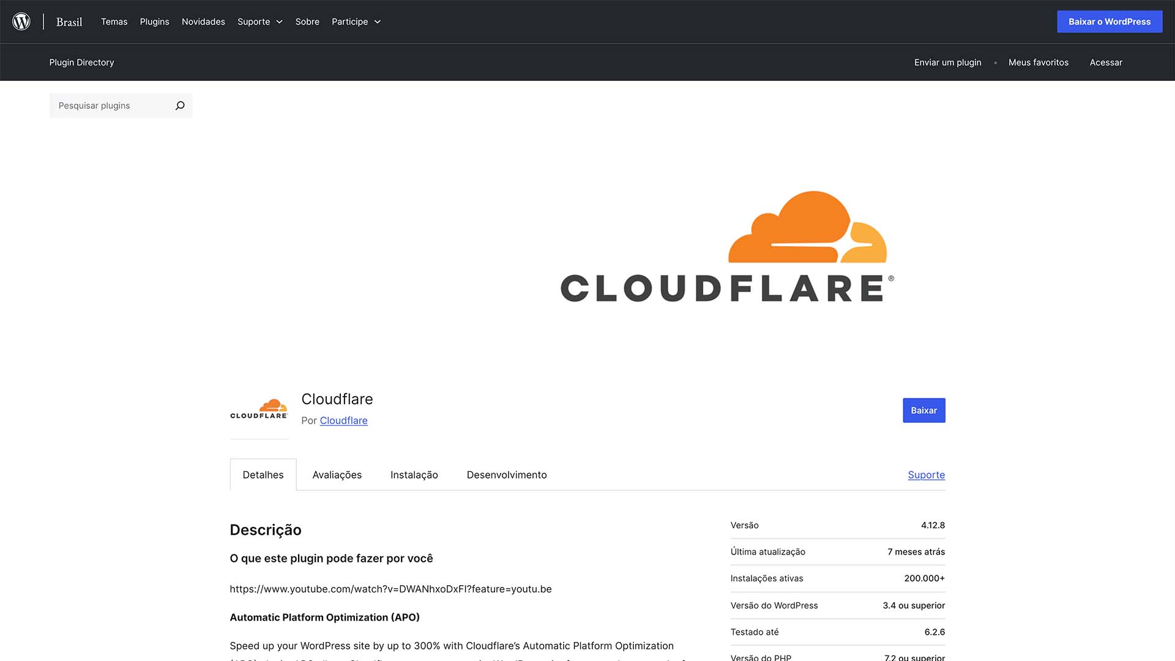Screen dimensions: 1175x661
Task: Click the small Cloudflare plugin icon
Action: [x=259, y=409]
